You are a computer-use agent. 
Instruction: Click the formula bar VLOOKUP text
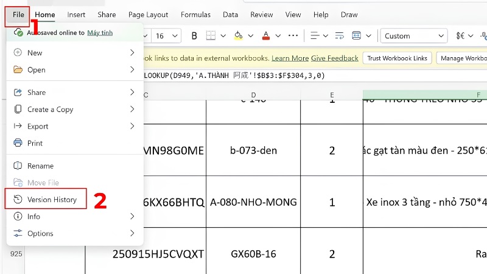[234, 76]
